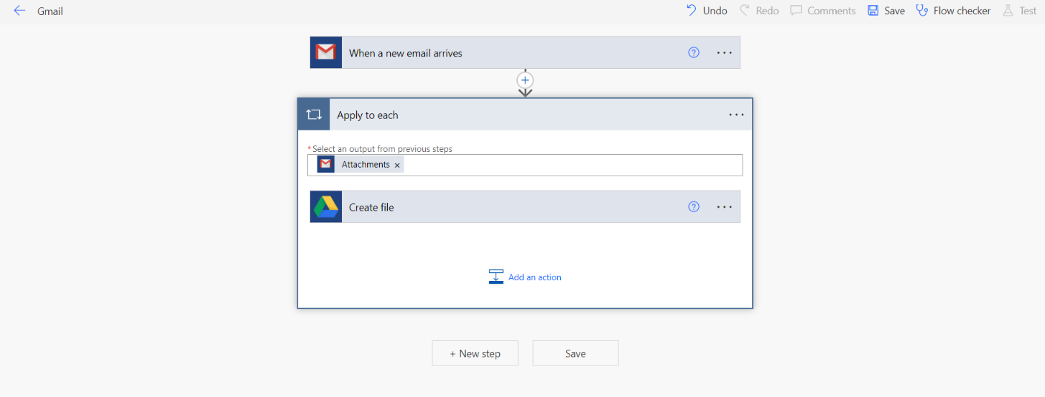Click the bottom Save button
Viewport: 1045px width, 397px height.
point(575,353)
